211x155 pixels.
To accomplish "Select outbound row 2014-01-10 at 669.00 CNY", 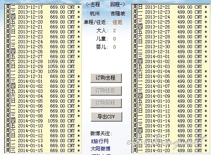I will click(43, 126).
